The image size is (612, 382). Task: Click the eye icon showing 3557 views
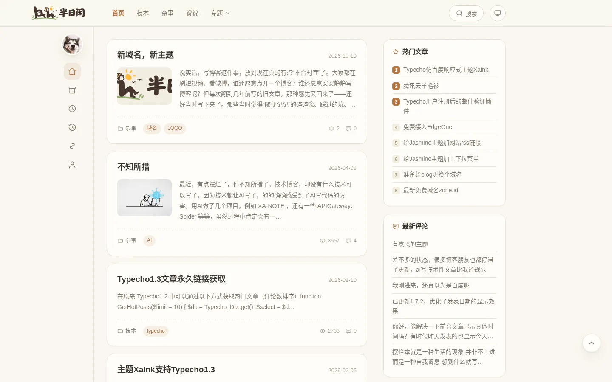click(323, 241)
